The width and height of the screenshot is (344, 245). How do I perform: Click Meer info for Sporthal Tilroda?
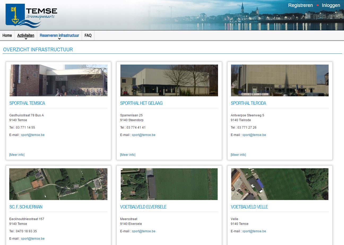[x=238, y=155]
